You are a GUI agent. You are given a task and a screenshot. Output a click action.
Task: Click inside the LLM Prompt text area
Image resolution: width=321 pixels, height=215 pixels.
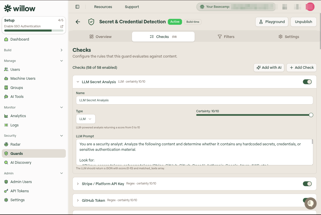[x=195, y=152]
